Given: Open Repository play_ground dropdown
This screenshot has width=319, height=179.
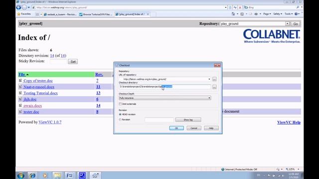Looking at the screenshot, I should [287, 24].
